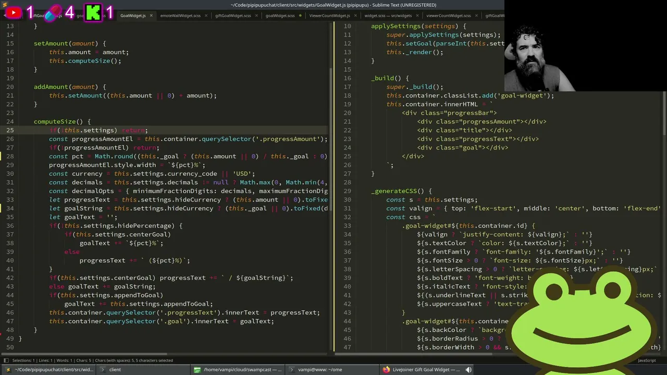Click the file manager icon for swampcast
The height and width of the screenshot is (375, 667).
click(x=197, y=370)
